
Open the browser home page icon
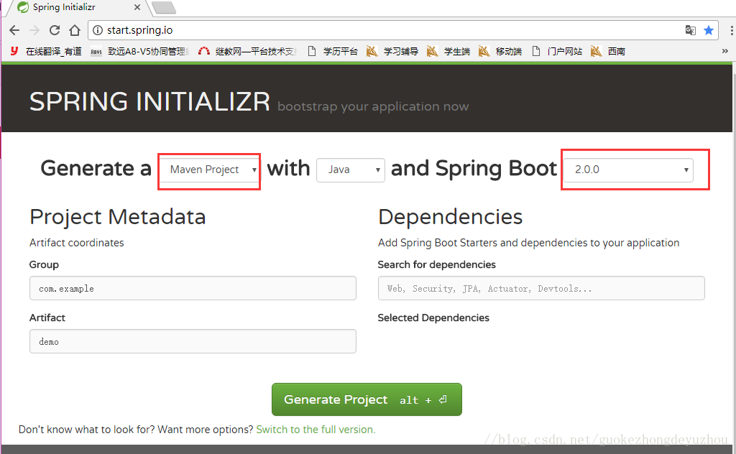coord(75,30)
